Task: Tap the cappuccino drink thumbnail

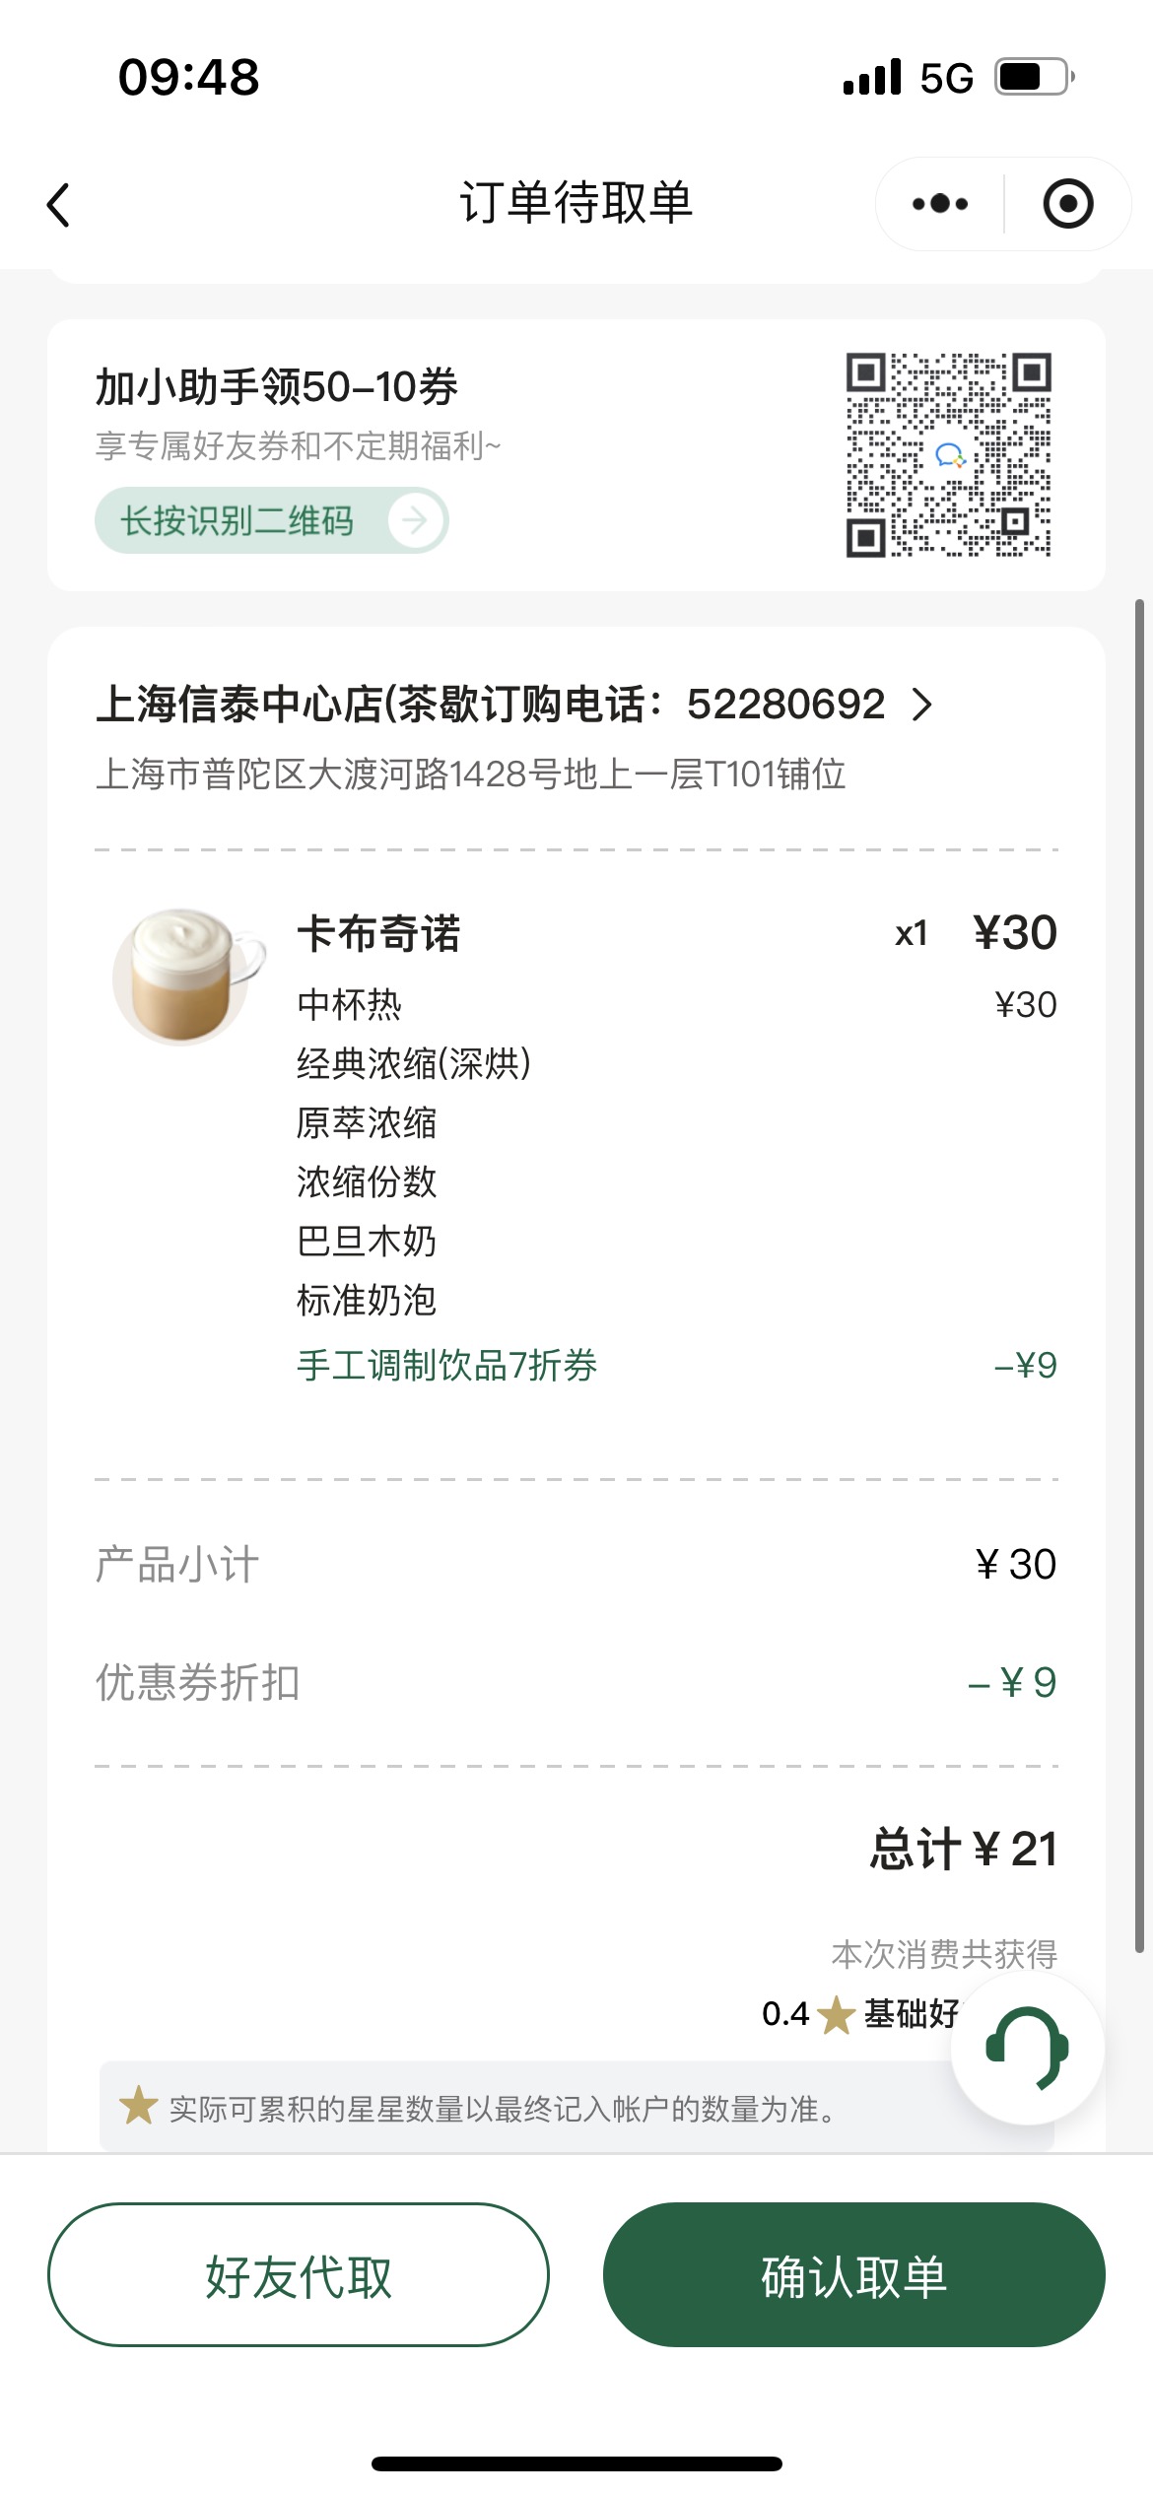Action: [187, 976]
